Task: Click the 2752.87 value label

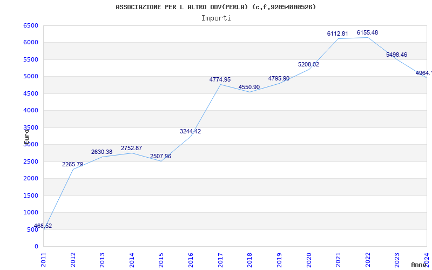Action: [x=131, y=148]
